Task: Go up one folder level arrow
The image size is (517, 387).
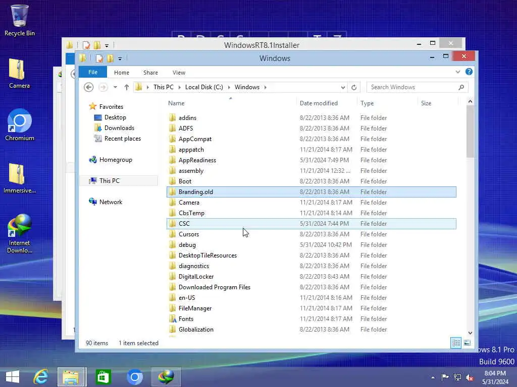Action: pyautogui.click(x=127, y=87)
